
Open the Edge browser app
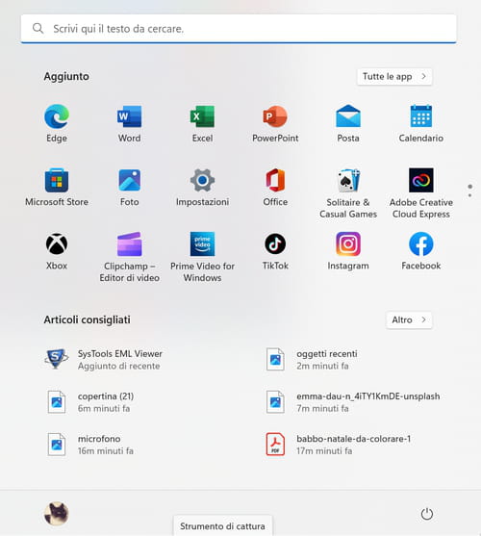(x=57, y=124)
